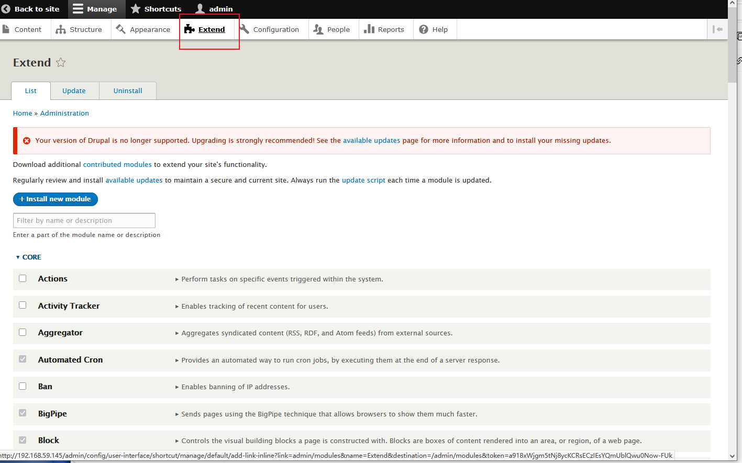Click the Automated Cron module name
742x463 pixels.
click(70, 360)
